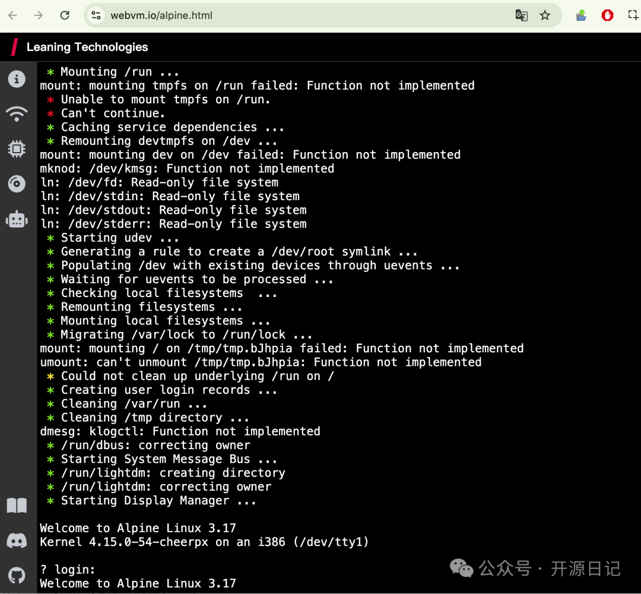Open the Information panel in sidebar
The image size is (641, 594).
(17, 79)
